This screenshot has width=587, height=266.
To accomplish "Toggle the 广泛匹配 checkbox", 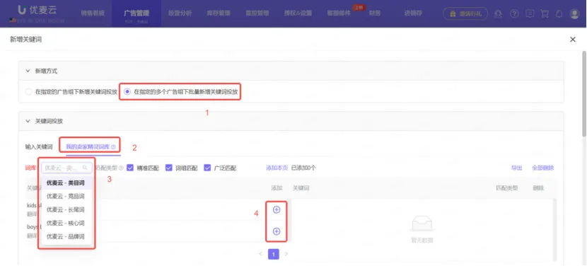I will point(207,168).
